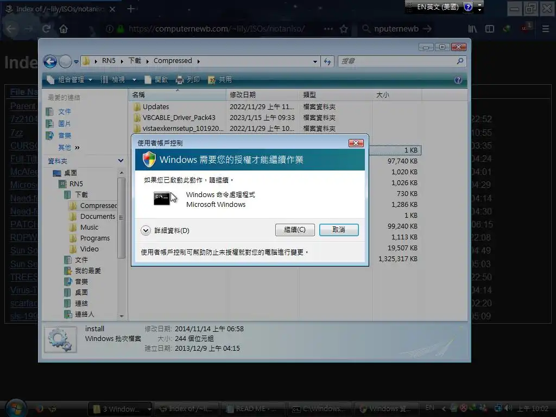The image size is (556, 417).
Task: Open the recent pages dropdown arrow in Explorer
Action: coord(76,62)
